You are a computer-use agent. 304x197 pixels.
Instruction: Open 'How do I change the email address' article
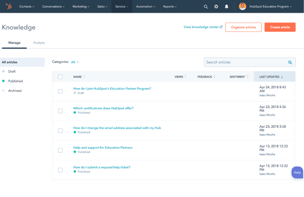[117, 128]
